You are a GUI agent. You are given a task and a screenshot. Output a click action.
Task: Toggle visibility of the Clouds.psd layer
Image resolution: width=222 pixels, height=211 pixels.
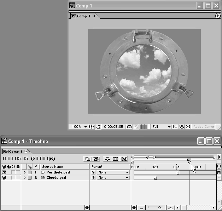click(4, 178)
